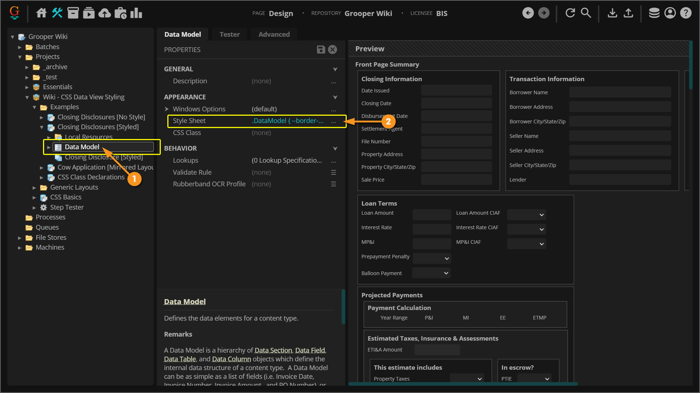Switch to the Tester tab

(229, 35)
